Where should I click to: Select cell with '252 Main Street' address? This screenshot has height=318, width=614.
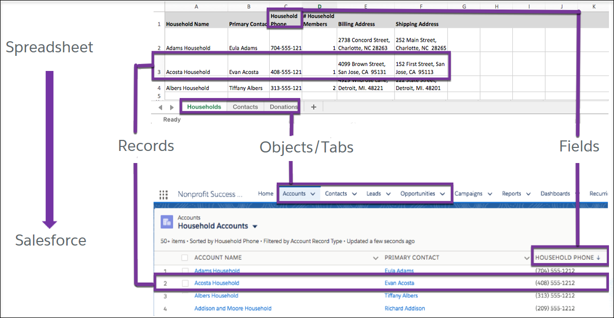coord(421,40)
